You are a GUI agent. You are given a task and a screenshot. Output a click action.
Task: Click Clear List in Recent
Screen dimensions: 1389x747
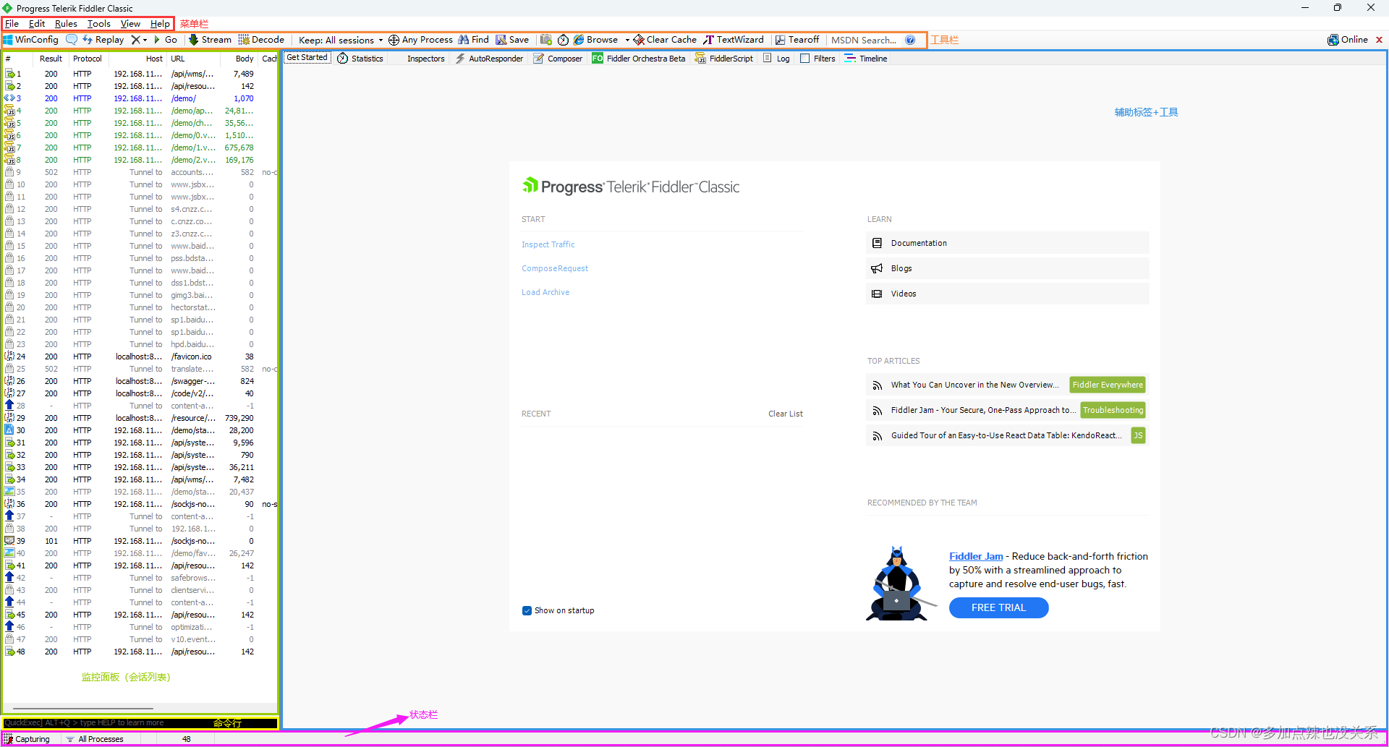pyautogui.click(x=786, y=414)
